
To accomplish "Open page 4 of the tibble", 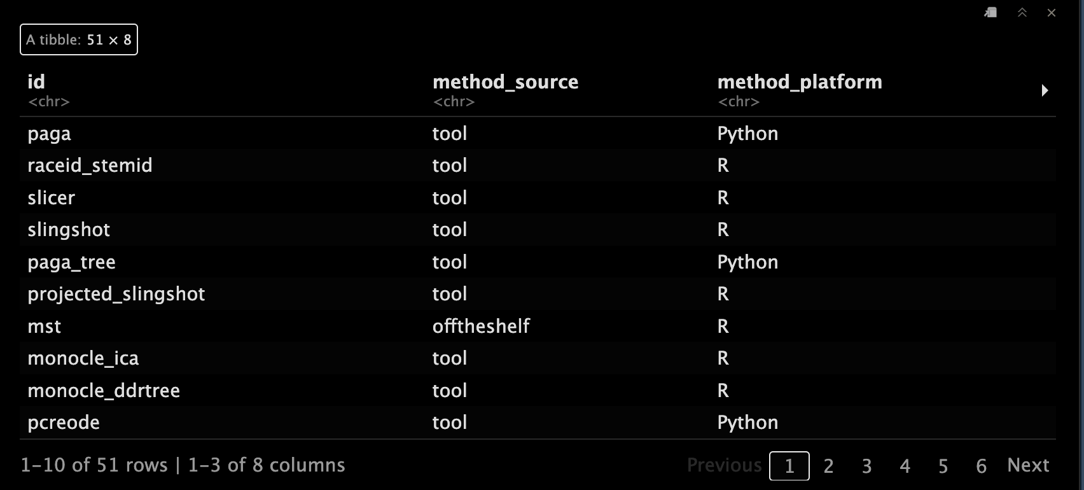I will coord(905,466).
